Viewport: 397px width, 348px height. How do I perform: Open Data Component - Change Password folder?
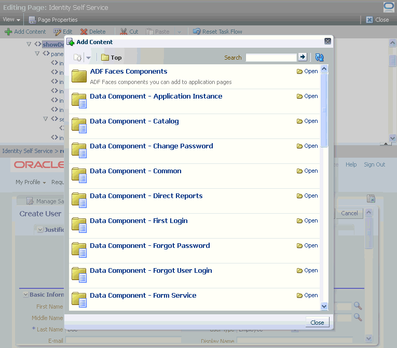pyautogui.click(x=307, y=146)
